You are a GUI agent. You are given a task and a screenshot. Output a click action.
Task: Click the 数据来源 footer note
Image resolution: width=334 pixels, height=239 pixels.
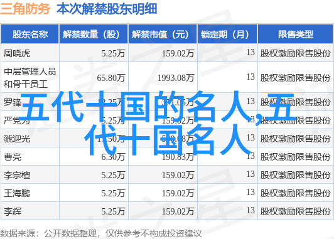click(100, 234)
